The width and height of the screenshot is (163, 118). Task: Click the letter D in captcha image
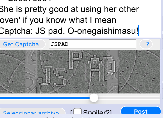point(109,66)
